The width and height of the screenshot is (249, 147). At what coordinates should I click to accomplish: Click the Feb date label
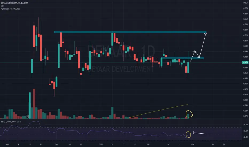pyautogui.click(x=148, y=145)
